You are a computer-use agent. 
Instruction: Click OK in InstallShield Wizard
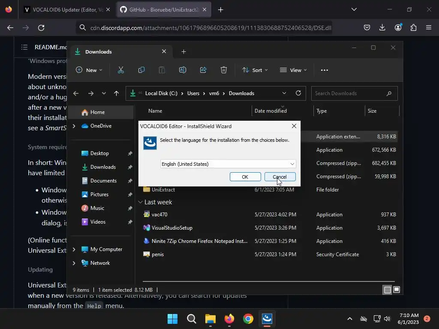[245, 177]
